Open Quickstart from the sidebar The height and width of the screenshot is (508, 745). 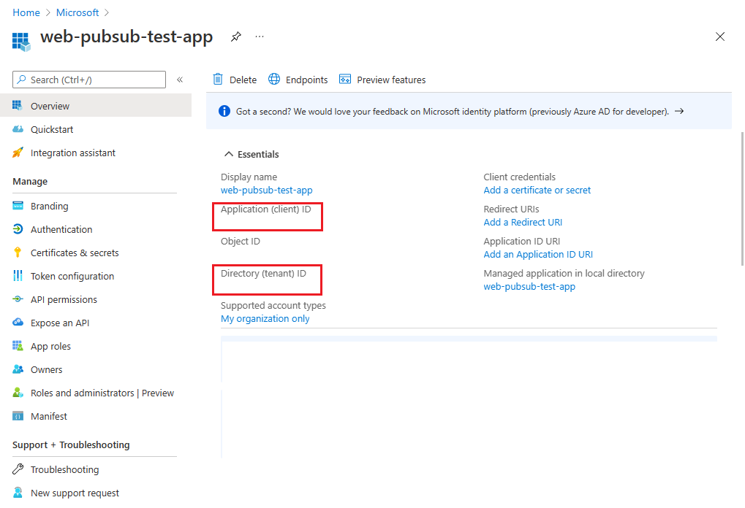click(52, 129)
